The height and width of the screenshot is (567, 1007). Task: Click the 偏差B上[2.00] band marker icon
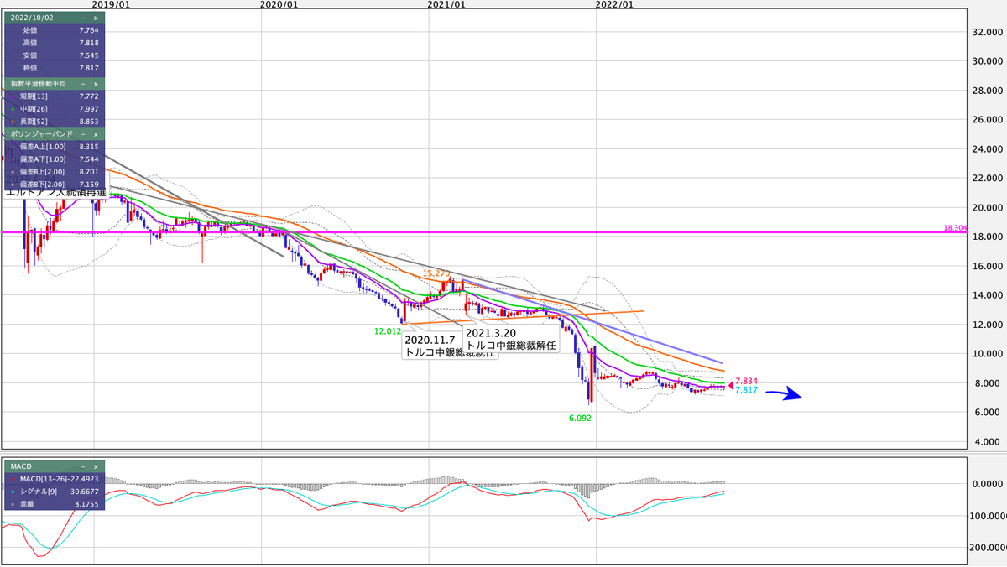pyautogui.click(x=11, y=171)
